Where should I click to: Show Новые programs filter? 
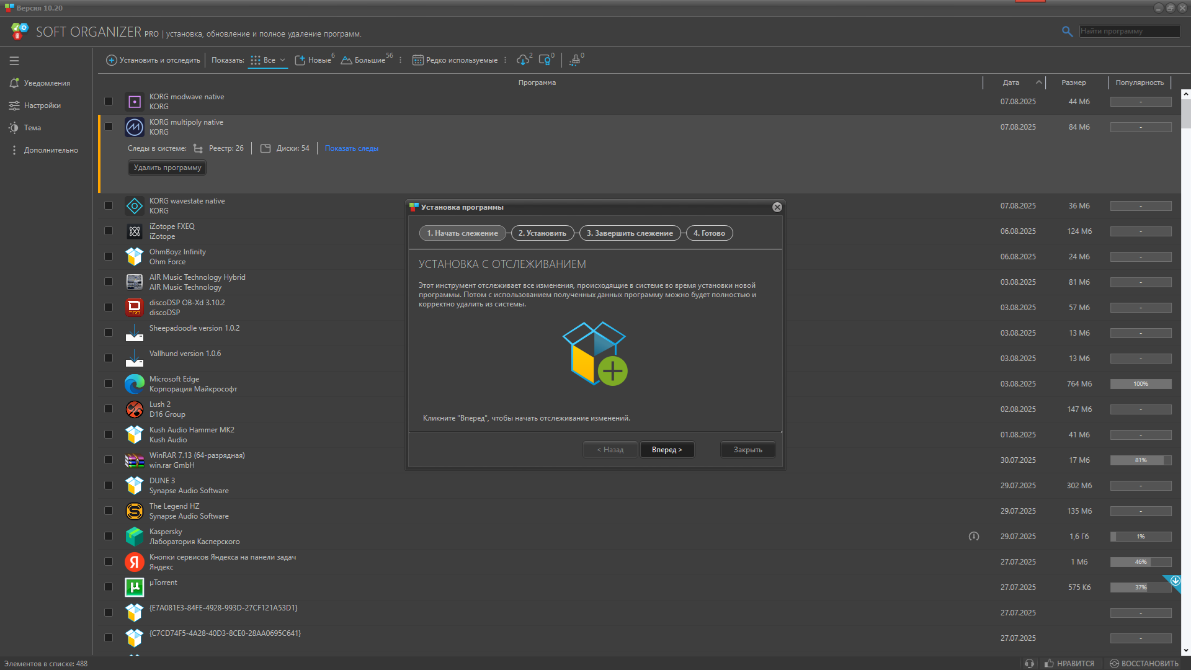[313, 60]
